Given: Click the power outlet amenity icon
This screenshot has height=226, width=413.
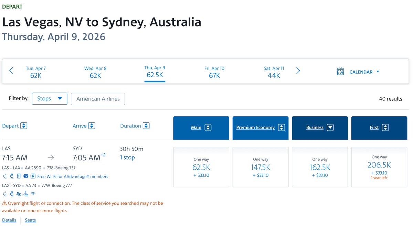Looking at the screenshot, I should [x=5, y=176].
